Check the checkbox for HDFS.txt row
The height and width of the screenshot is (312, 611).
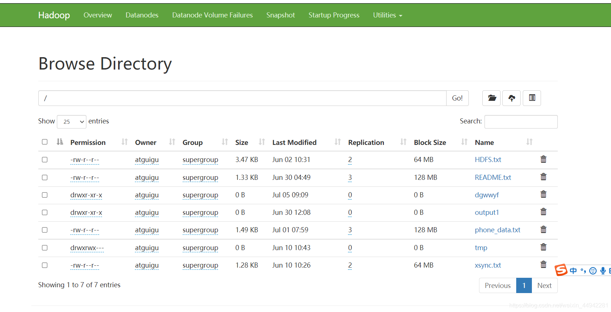[44, 160]
